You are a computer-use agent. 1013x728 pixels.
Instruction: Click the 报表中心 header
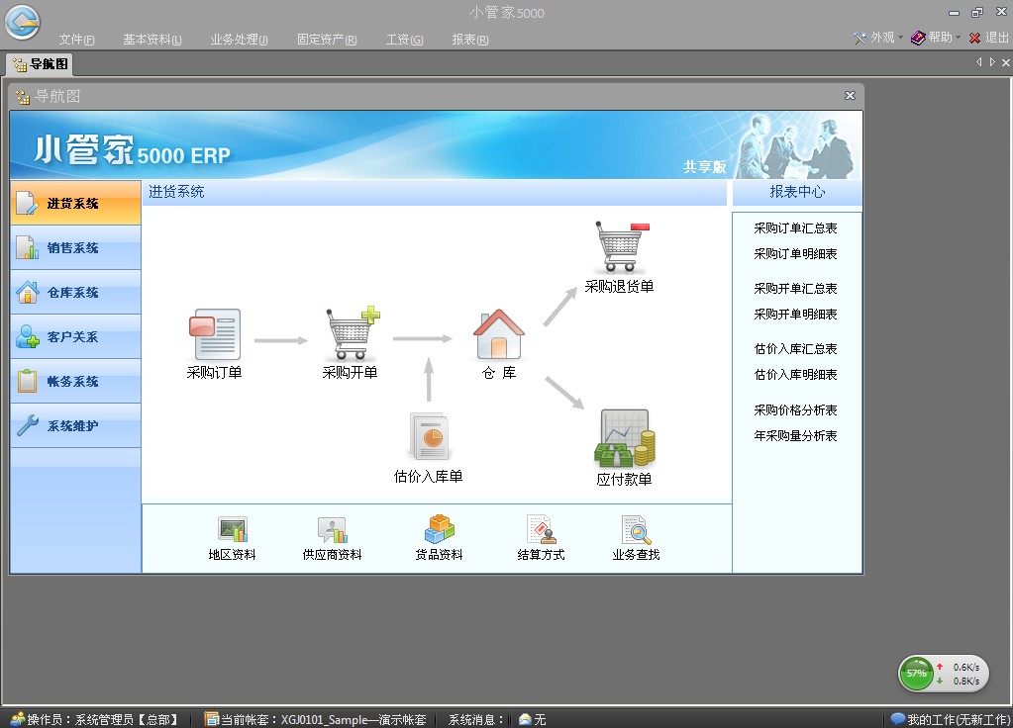(x=797, y=192)
